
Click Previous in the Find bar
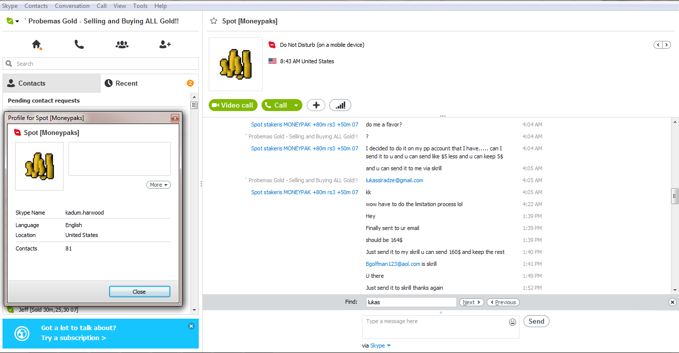point(503,302)
